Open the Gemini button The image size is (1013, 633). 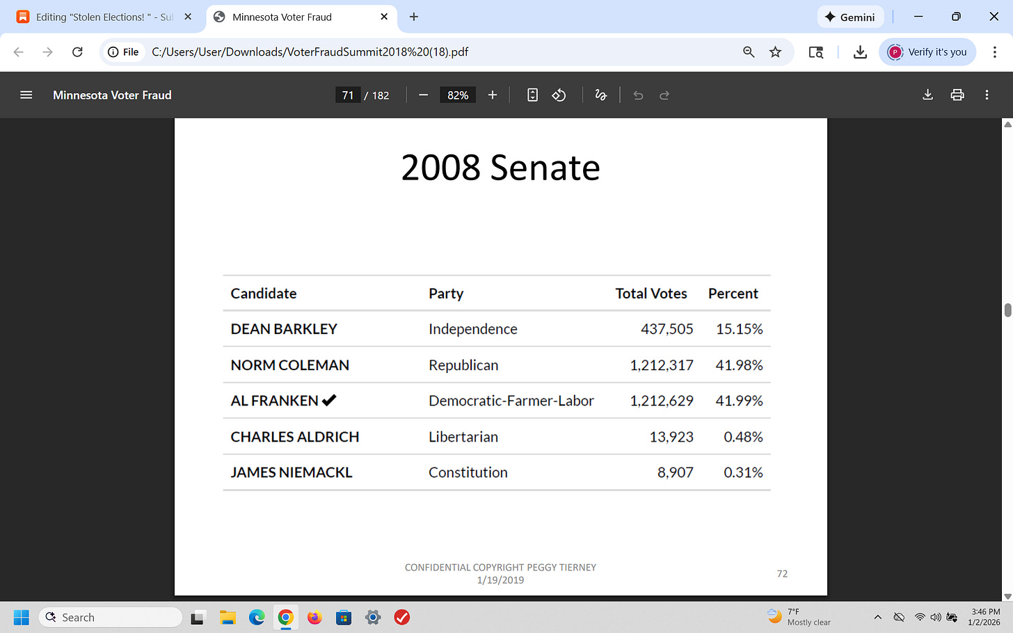click(850, 17)
